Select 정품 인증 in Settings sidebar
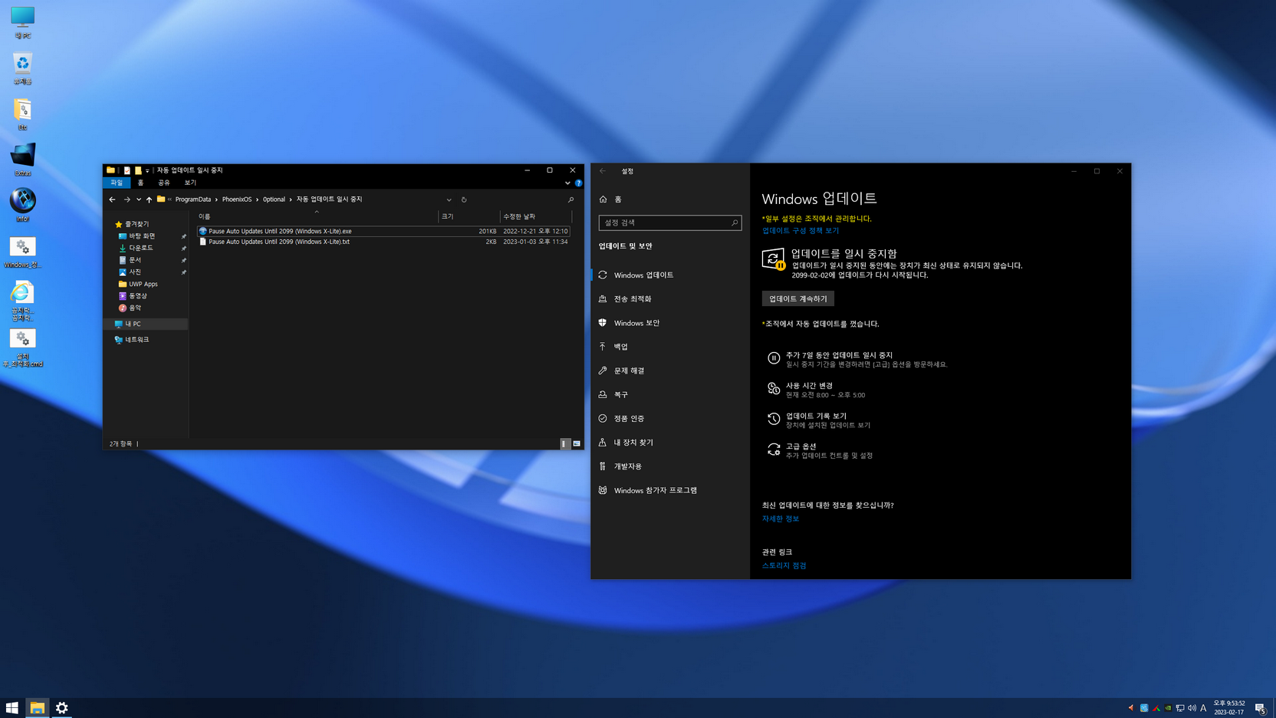 (x=669, y=418)
